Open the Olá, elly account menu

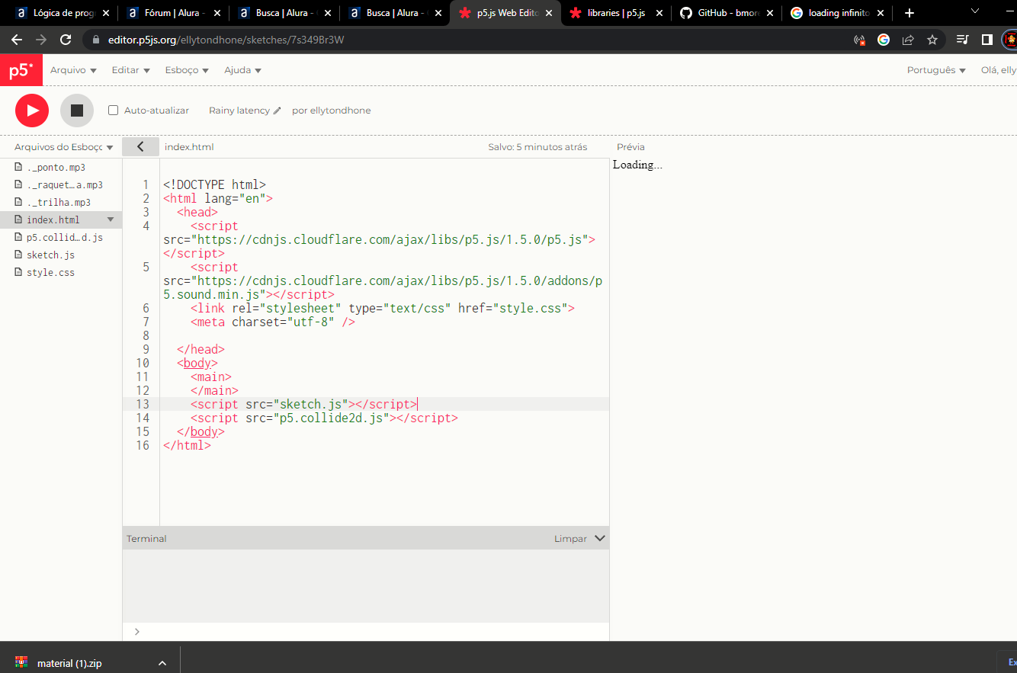click(x=999, y=70)
